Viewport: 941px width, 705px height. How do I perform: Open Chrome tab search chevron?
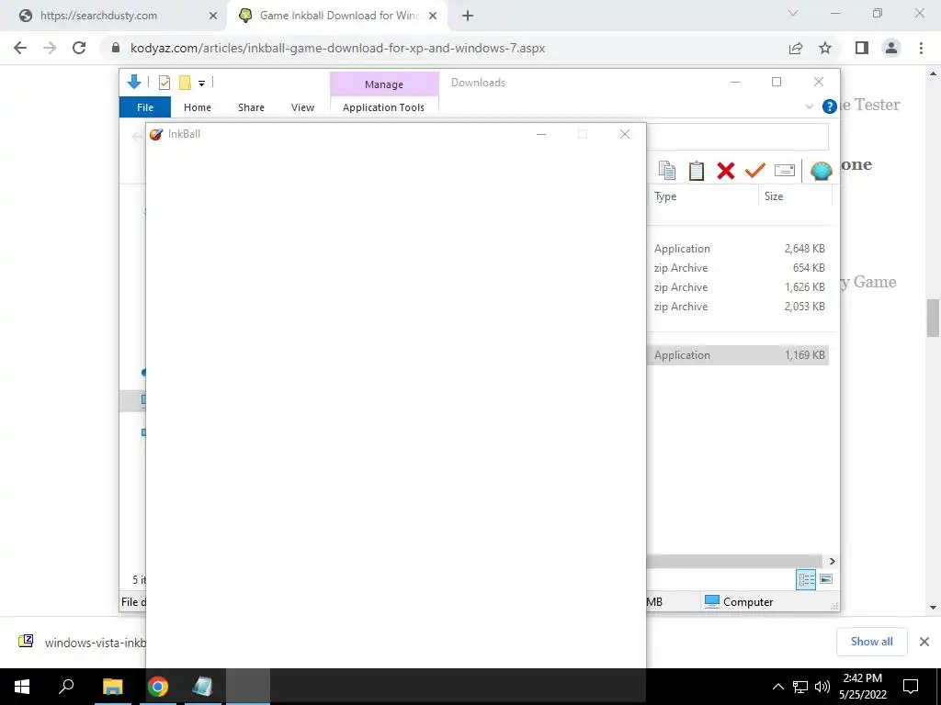point(793,13)
